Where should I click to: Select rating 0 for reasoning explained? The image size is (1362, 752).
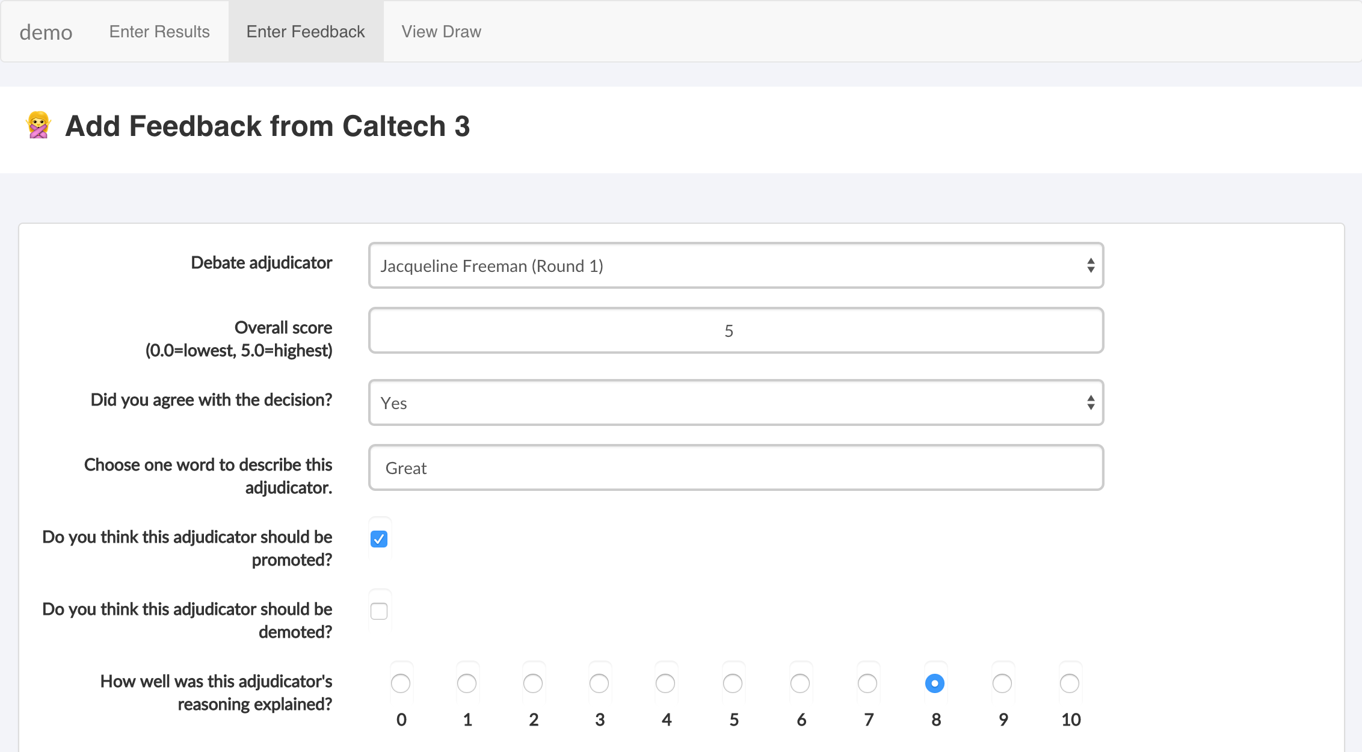click(401, 683)
